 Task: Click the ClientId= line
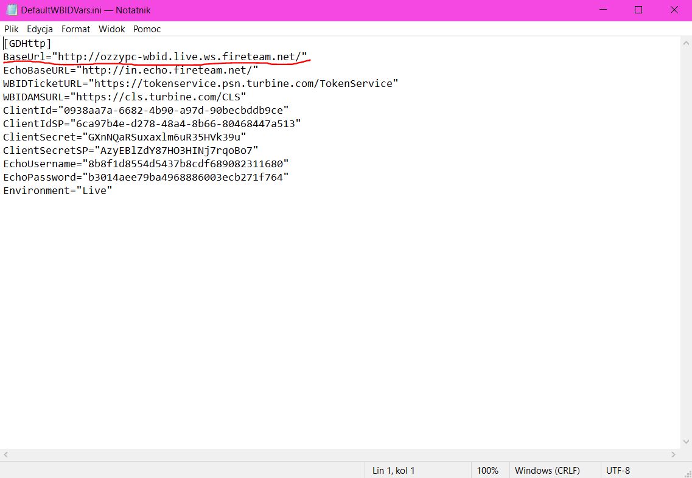[146, 110]
